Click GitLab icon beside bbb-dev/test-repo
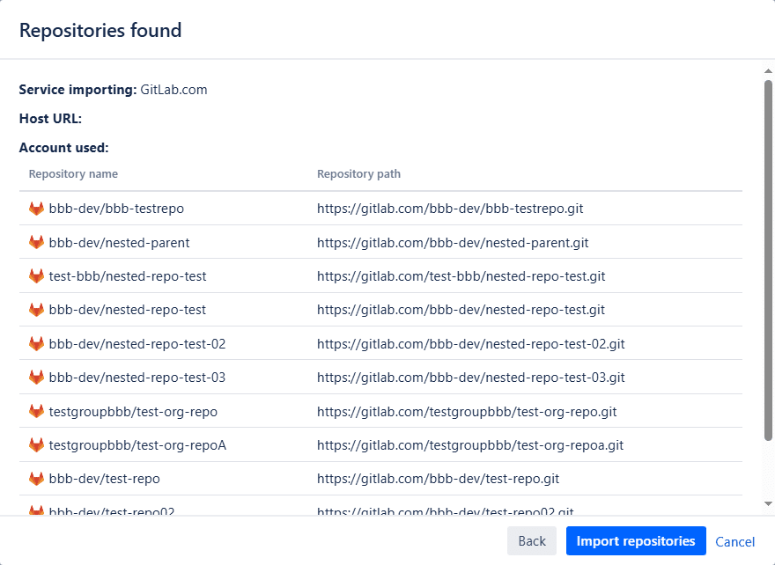This screenshot has width=775, height=565. pyautogui.click(x=36, y=479)
